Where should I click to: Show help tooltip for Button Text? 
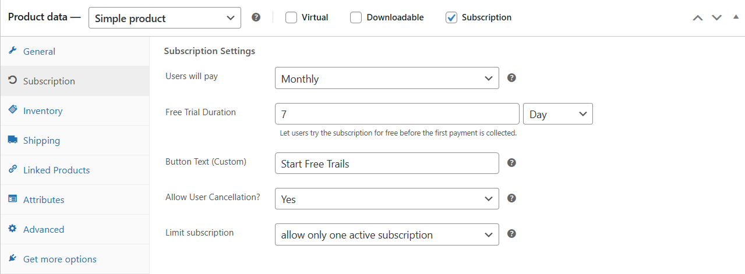[x=511, y=163]
